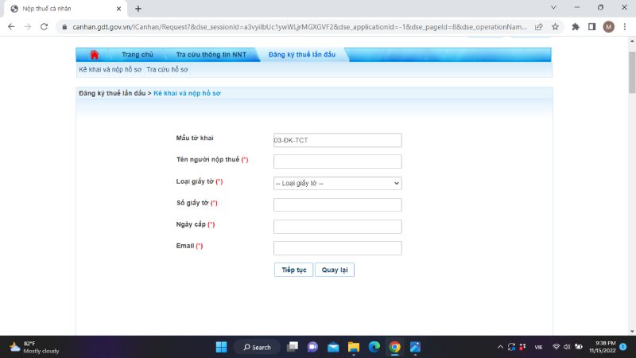Screen dimensions: 636x358
Task: Reload the page with the refresh icon
Action: (x=44, y=27)
